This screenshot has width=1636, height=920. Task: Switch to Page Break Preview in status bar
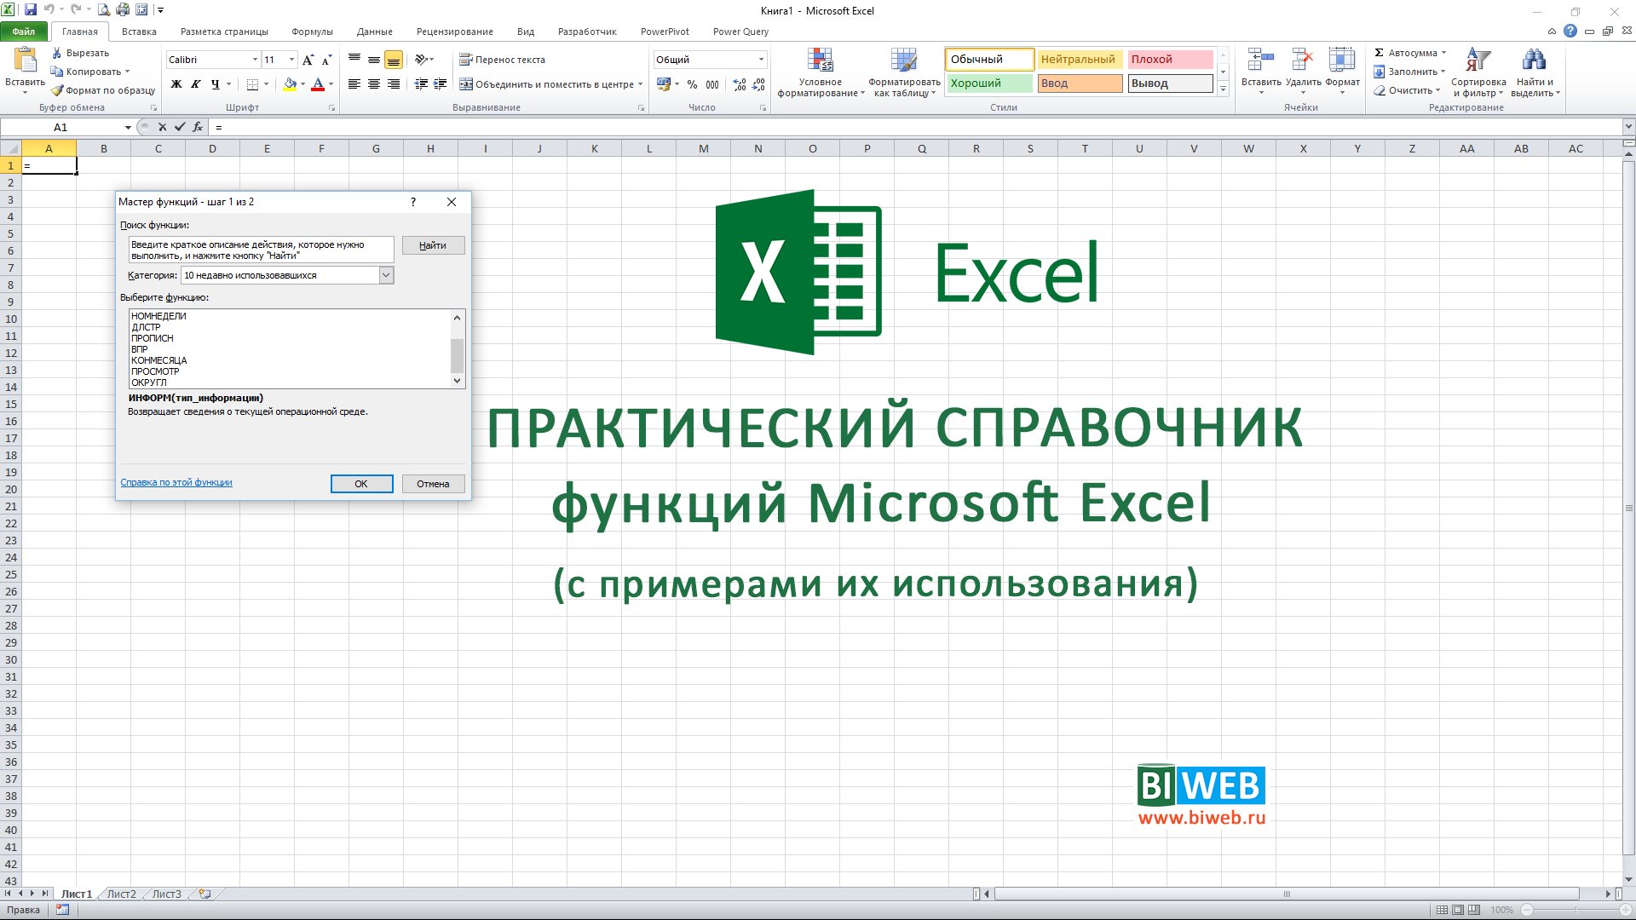click(1474, 910)
